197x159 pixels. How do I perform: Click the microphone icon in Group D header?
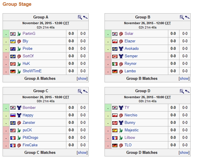click(x=187, y=91)
